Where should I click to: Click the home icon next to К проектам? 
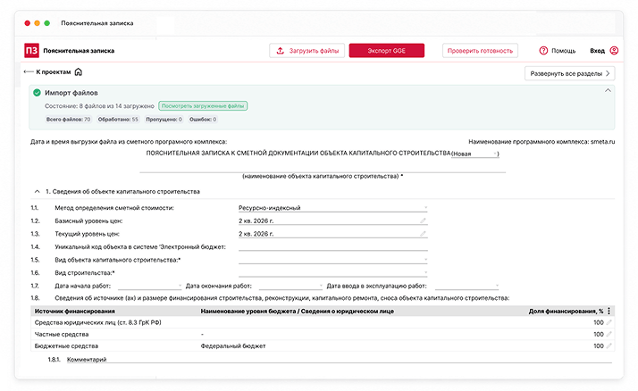click(x=78, y=72)
